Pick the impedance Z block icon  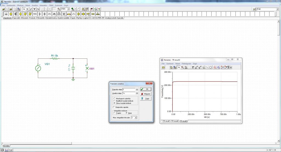tap(98, 14)
